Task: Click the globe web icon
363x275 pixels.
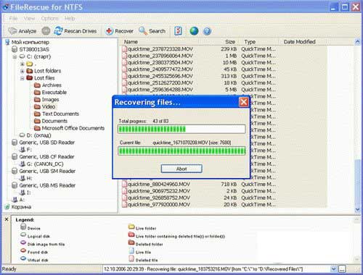Action: pyautogui.click(x=194, y=31)
